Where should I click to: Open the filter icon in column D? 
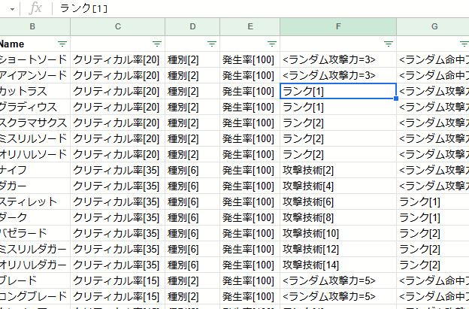pos(212,44)
